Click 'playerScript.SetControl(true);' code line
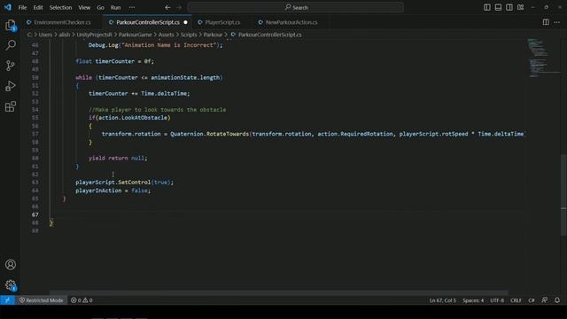The width and height of the screenshot is (567, 319). 124,183
